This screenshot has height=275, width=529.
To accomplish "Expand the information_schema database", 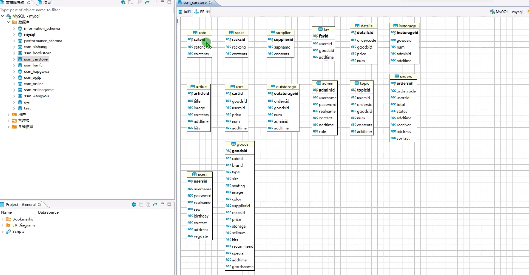I will 14,28.
